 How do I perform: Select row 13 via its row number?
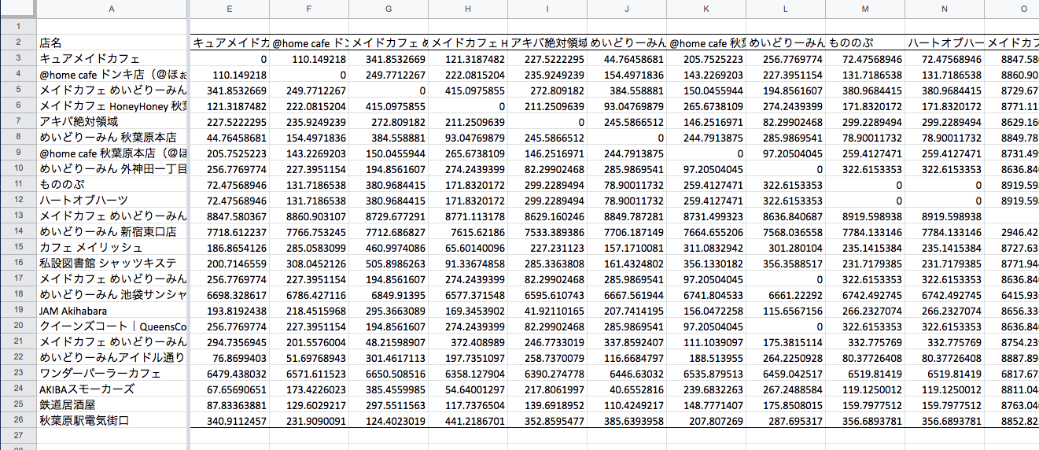17,216
